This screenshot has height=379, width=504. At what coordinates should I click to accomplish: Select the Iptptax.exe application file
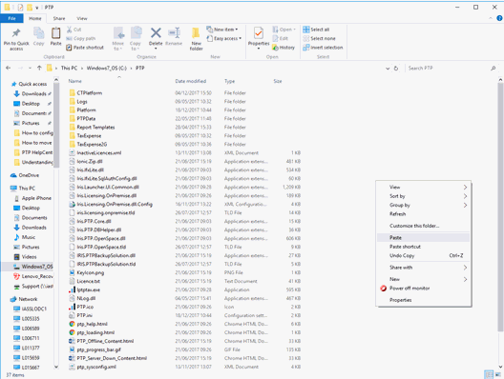coord(89,289)
